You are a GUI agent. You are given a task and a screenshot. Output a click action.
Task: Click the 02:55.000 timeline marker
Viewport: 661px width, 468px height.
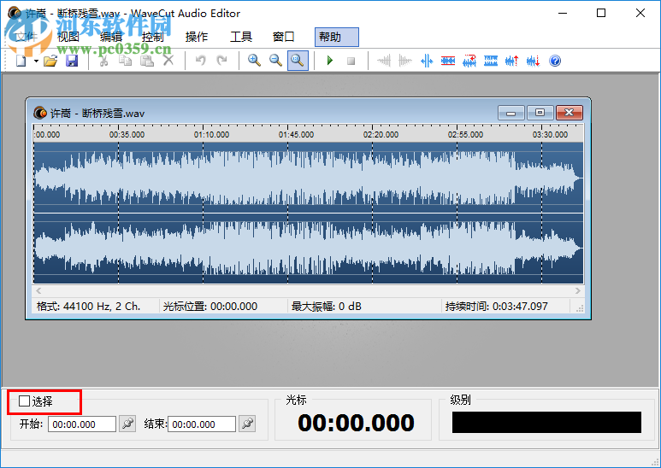pos(465,135)
